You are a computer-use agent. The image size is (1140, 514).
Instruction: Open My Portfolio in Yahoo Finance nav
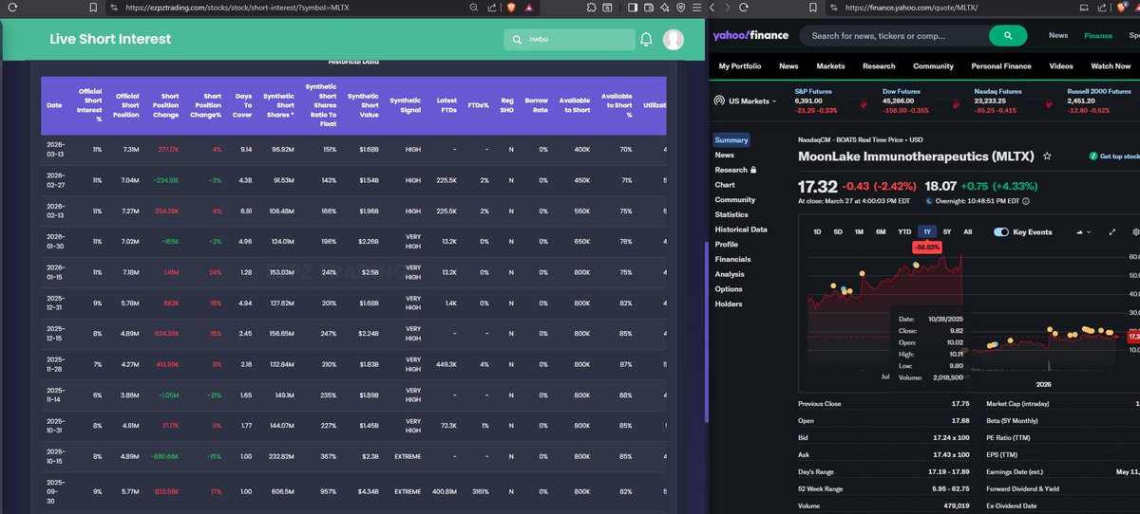click(x=740, y=66)
